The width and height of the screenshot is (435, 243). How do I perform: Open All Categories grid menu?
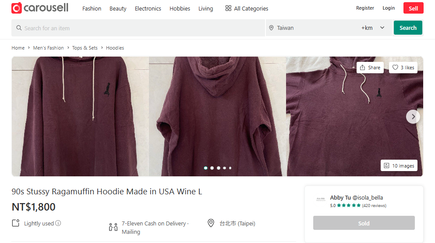click(x=247, y=8)
